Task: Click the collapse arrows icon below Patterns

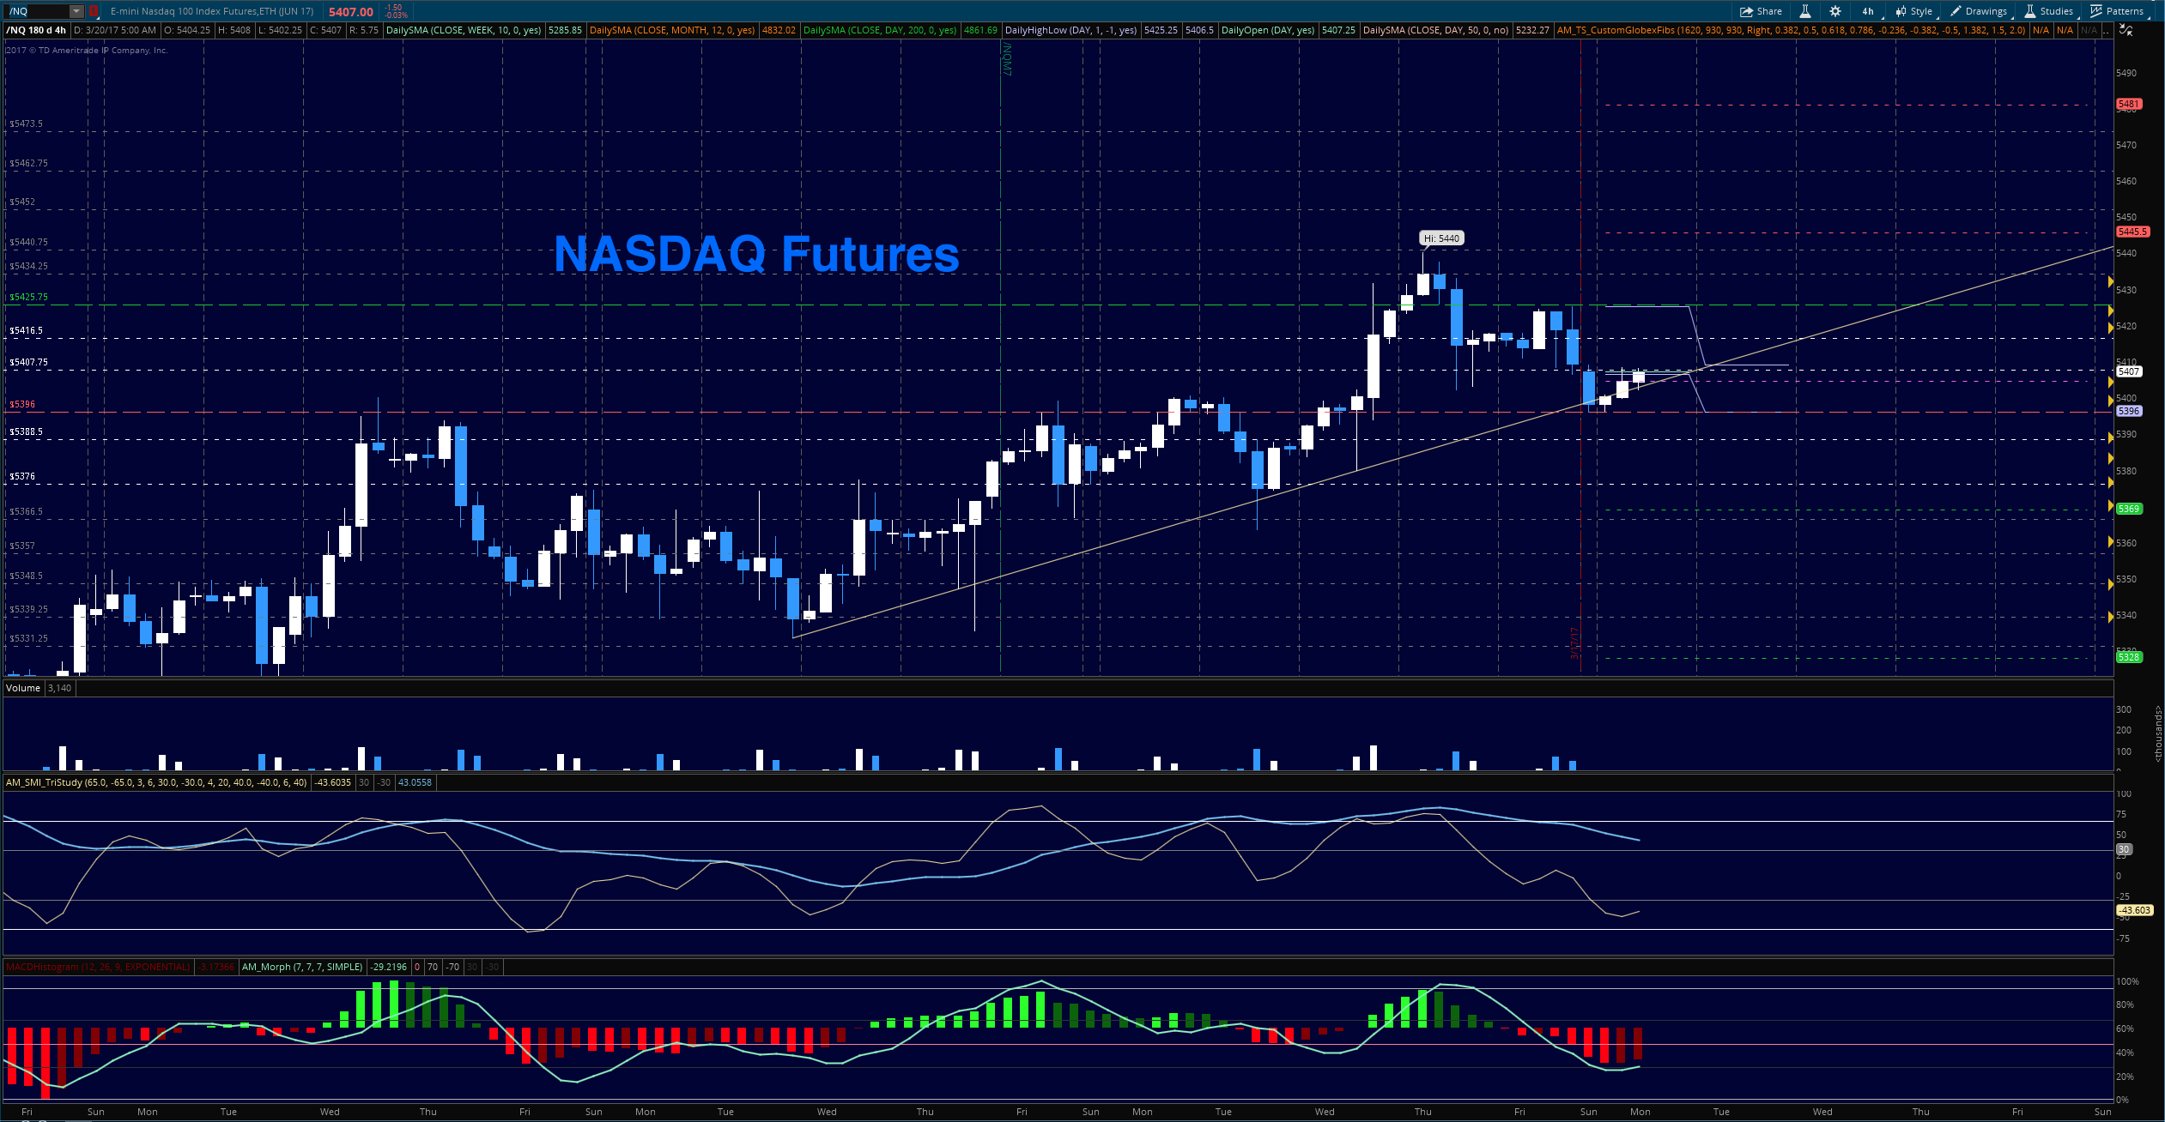Action: click(x=2126, y=30)
